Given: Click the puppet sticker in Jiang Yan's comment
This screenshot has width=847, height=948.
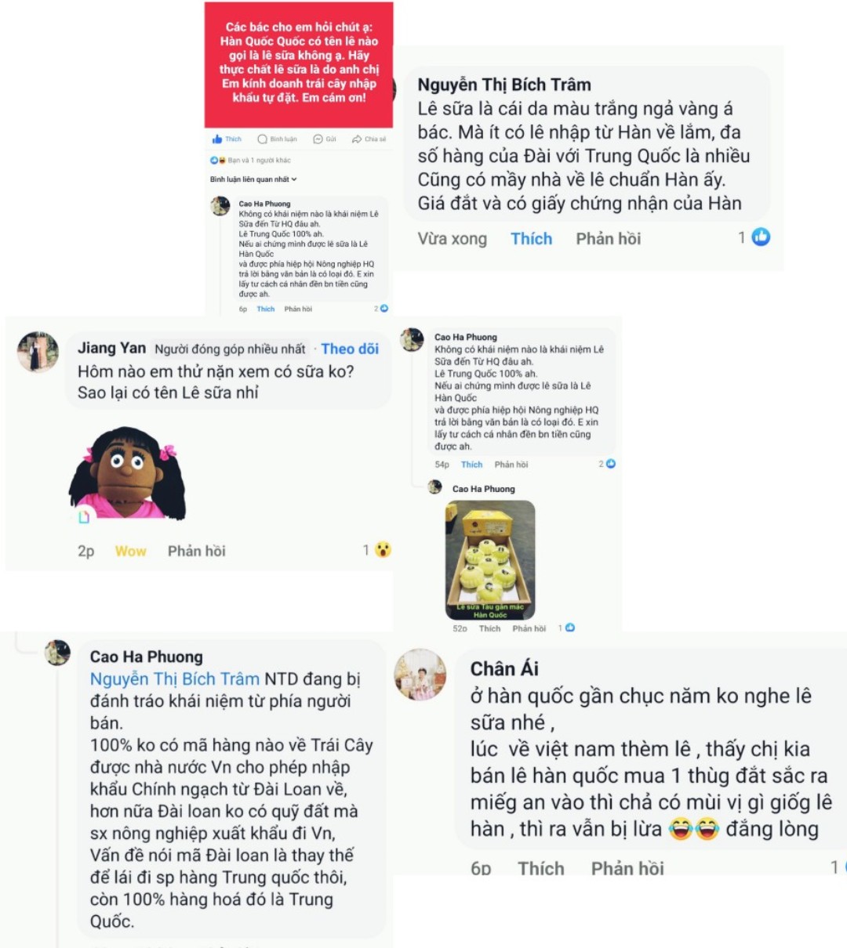Looking at the screenshot, I should tap(128, 473).
